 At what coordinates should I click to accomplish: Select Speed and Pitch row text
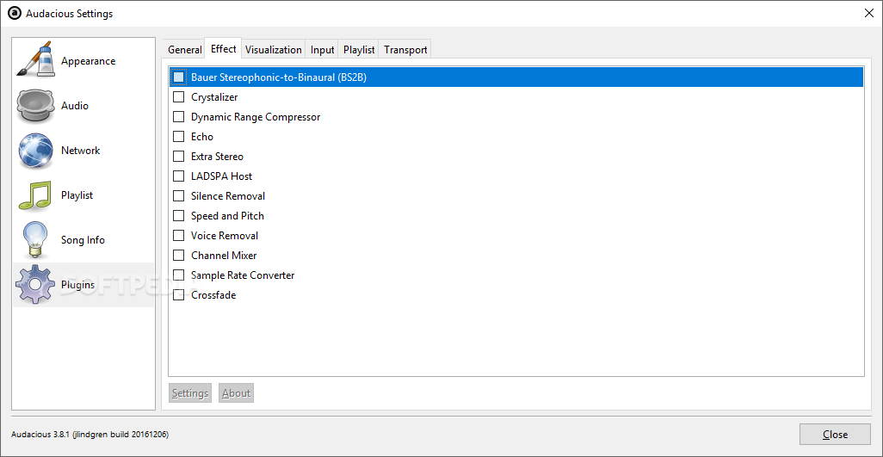click(227, 215)
